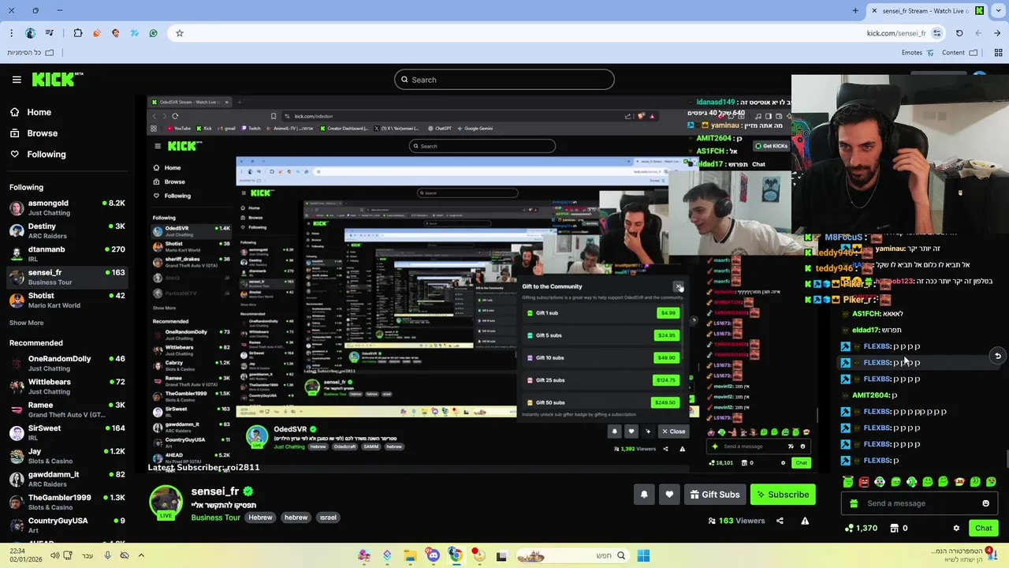The width and height of the screenshot is (1009, 568).
Task: Toggle notification bell for sensei_fr
Action: tap(644, 495)
